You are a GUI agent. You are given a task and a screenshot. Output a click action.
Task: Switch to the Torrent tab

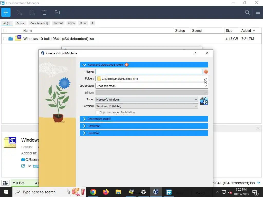58,23
